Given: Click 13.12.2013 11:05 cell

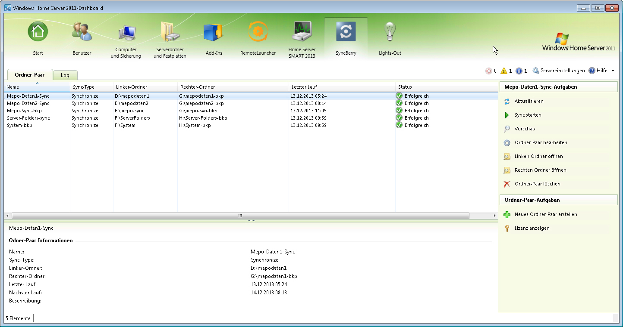Looking at the screenshot, I should (308, 111).
